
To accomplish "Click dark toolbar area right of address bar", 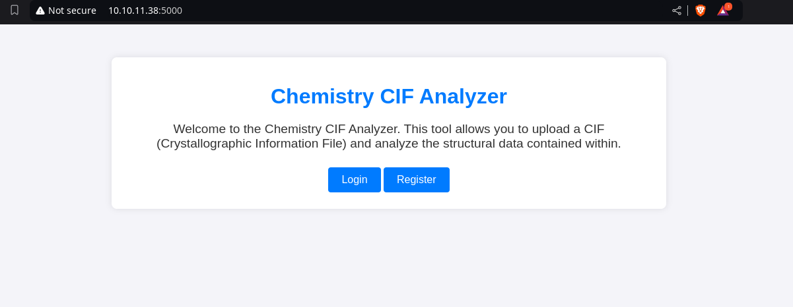I will pyautogui.click(x=766, y=11).
